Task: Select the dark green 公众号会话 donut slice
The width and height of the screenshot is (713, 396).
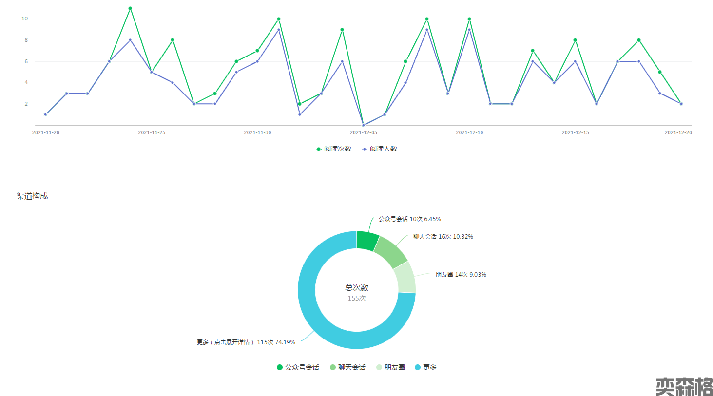Action: pyautogui.click(x=366, y=241)
